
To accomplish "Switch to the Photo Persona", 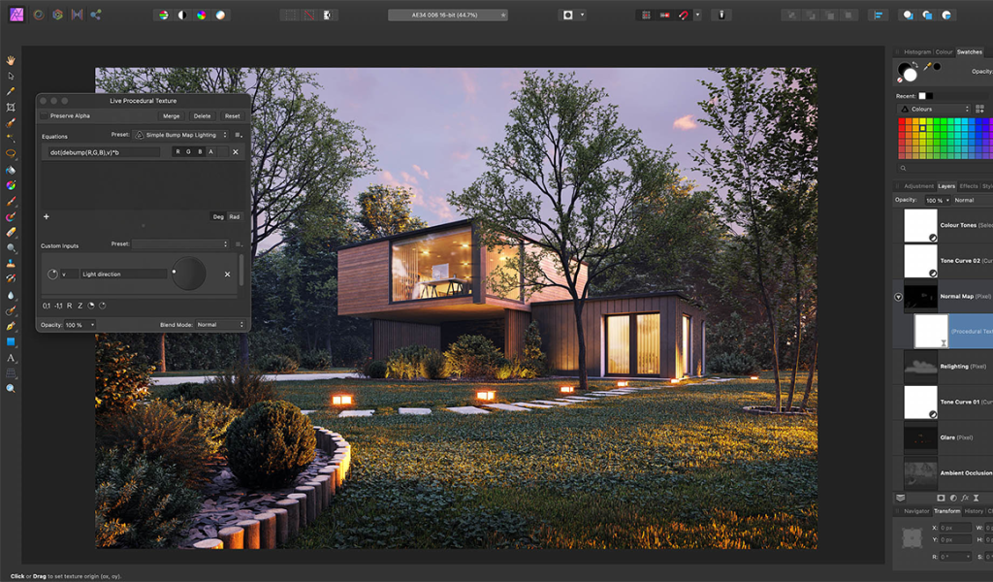I will 16,15.
